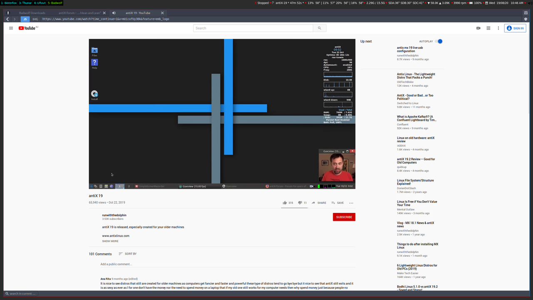Open the YouTube hamburger guide menu
Screen dimensions: 533x300
(11, 28)
